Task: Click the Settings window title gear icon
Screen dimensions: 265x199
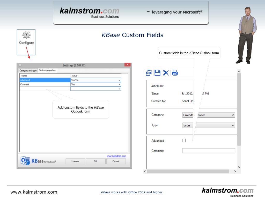Action: (20, 65)
